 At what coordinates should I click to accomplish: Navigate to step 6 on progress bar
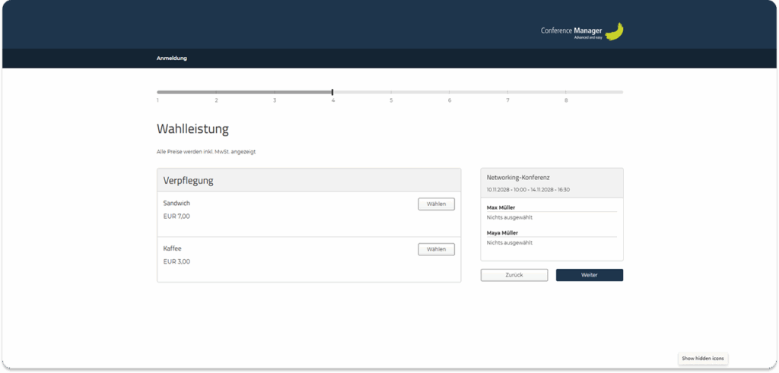[x=450, y=100]
